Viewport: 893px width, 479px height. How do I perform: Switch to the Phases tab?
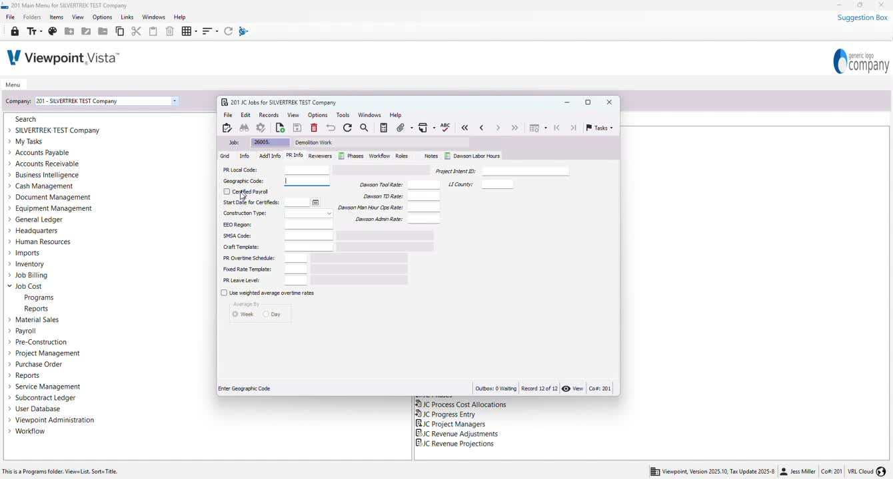point(351,156)
